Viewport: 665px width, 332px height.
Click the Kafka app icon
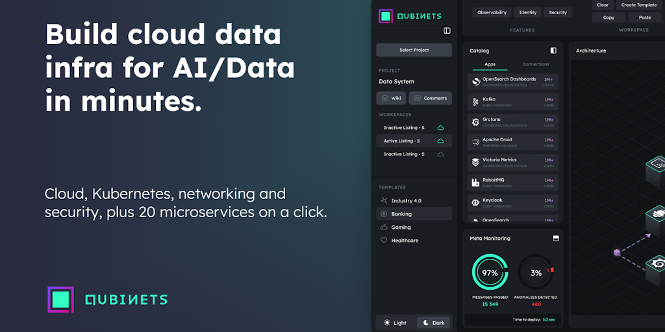(x=475, y=102)
